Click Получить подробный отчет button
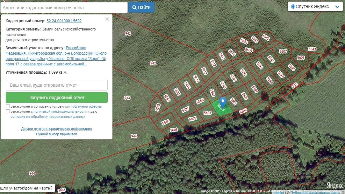345x194 pixels. 57,97
